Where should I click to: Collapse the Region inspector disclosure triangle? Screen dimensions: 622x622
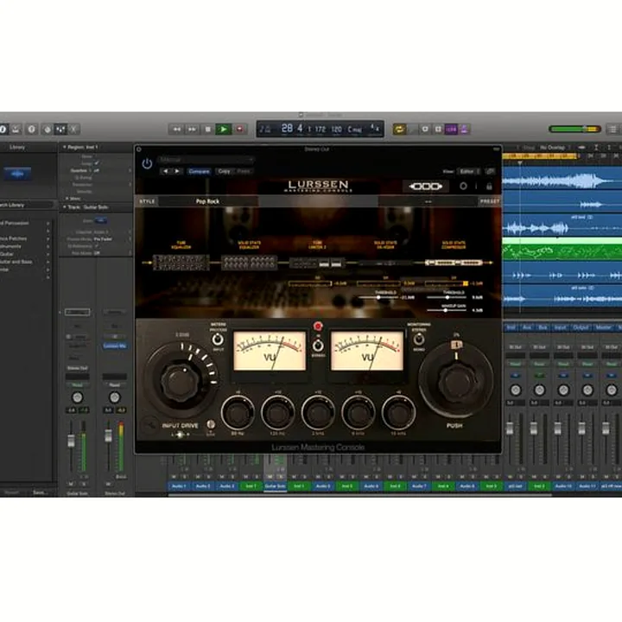click(64, 147)
